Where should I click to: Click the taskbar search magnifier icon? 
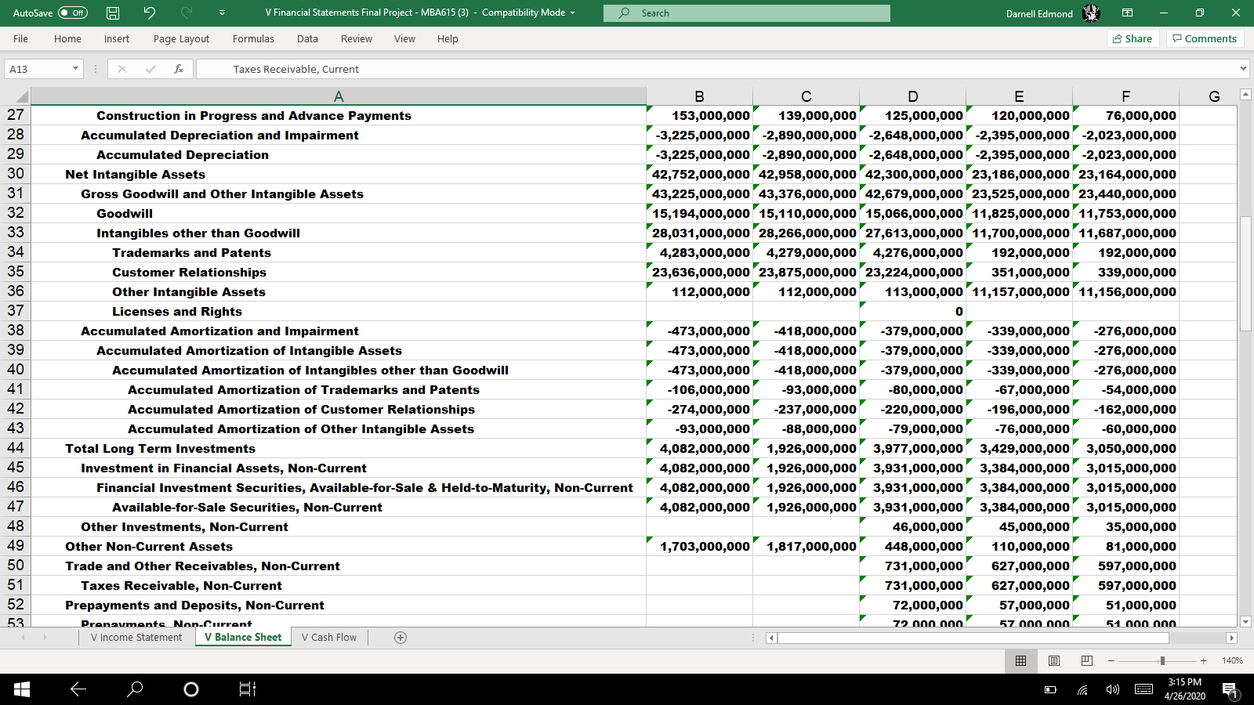pyautogui.click(x=135, y=689)
